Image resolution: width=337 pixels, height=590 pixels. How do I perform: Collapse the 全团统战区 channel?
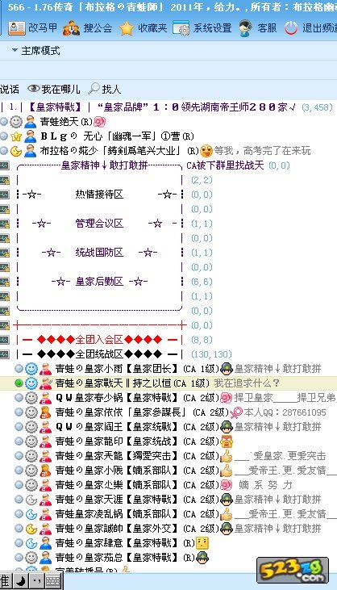(5, 354)
